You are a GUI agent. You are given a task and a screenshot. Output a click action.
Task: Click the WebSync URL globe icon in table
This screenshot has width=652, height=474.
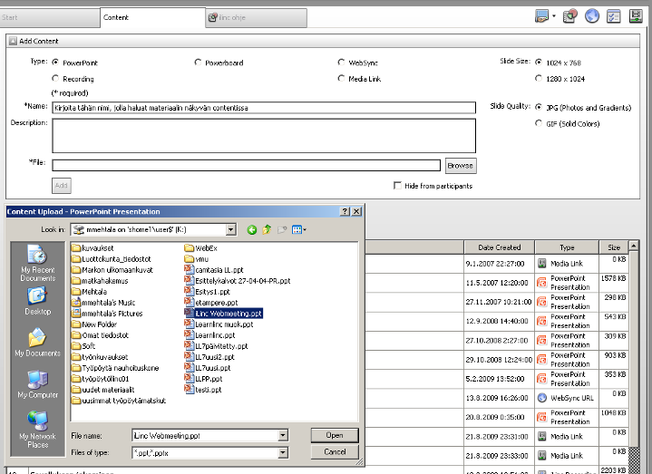[541, 398]
